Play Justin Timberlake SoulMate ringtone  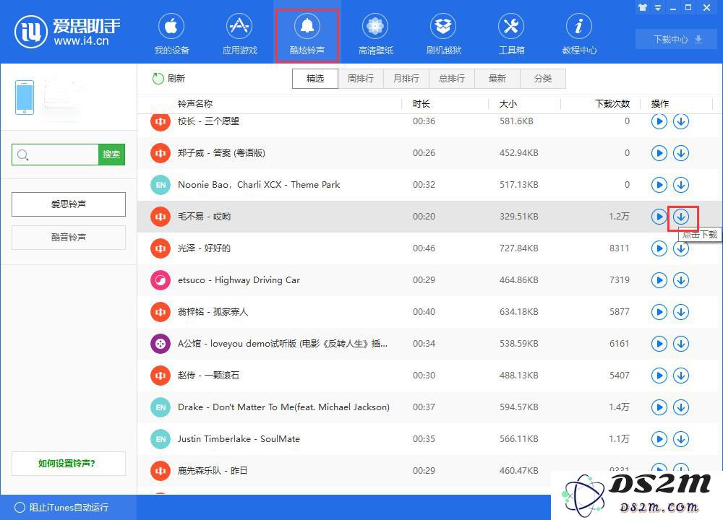tap(659, 439)
